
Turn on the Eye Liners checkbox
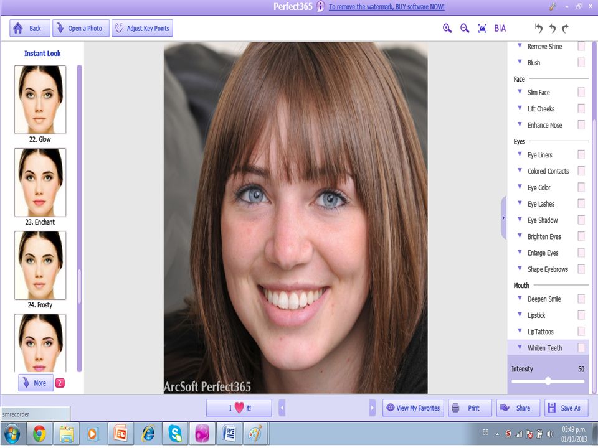pos(581,155)
